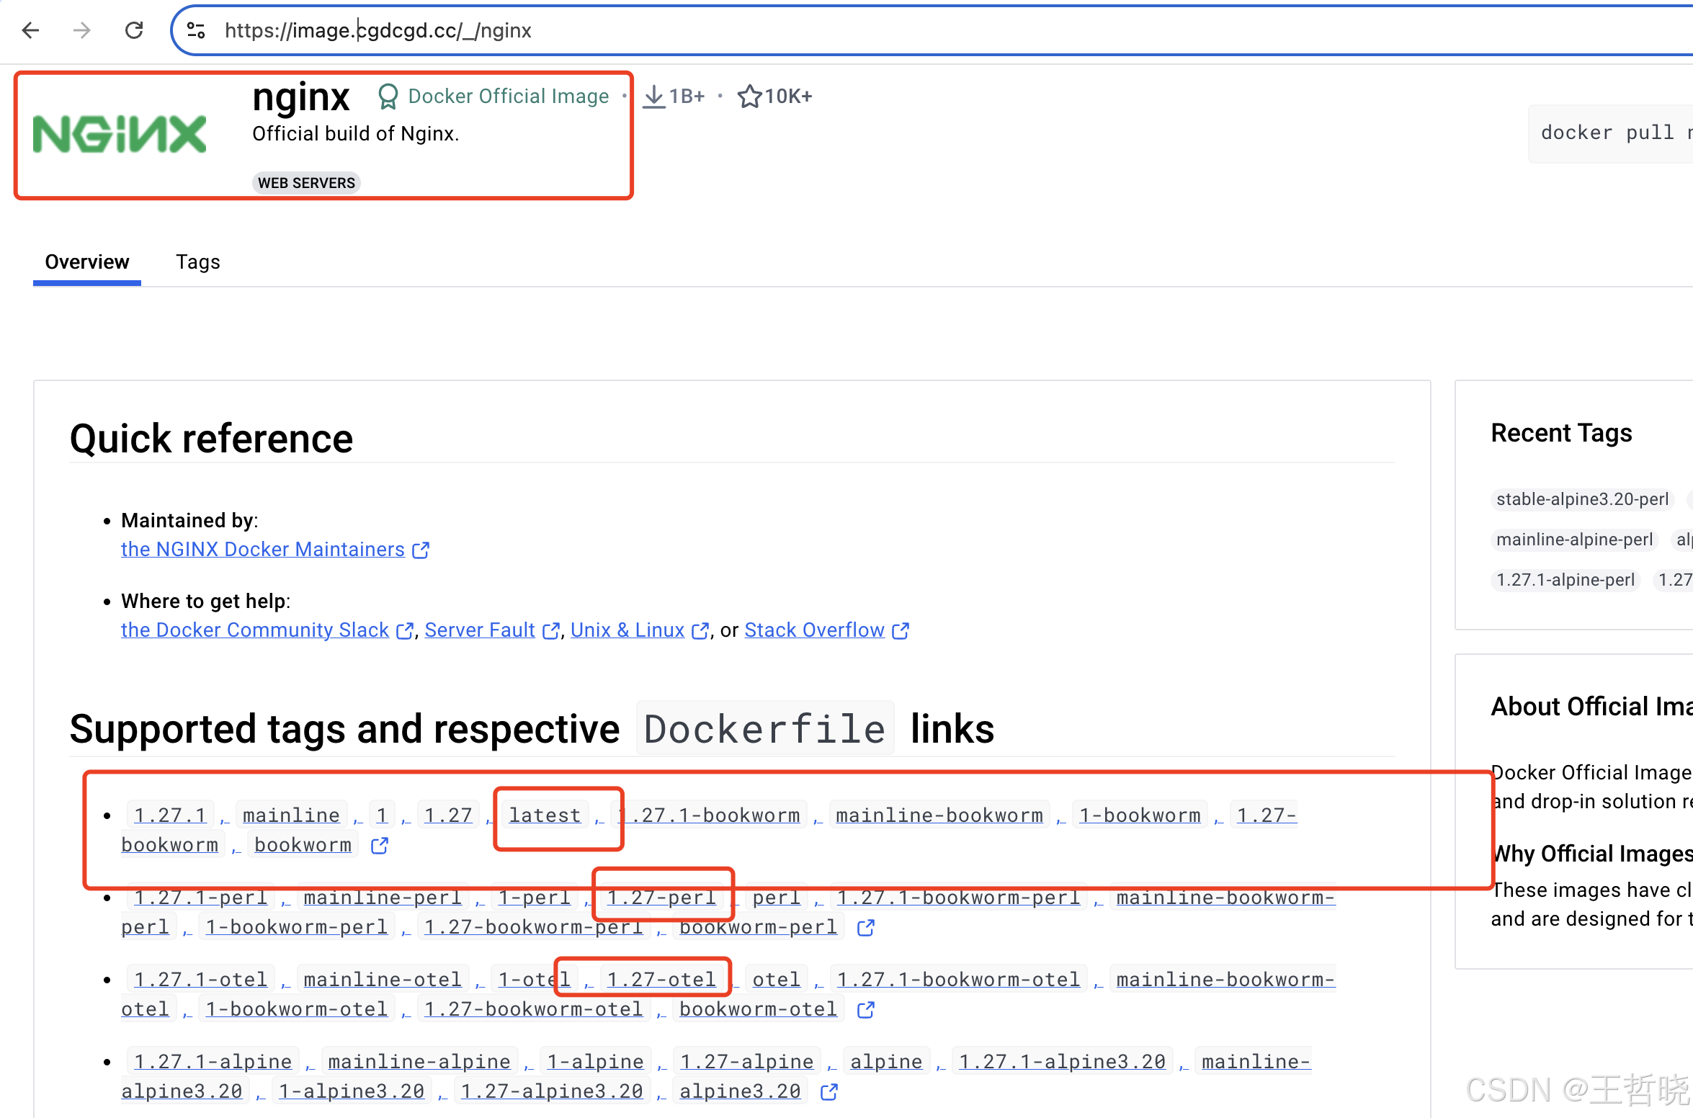
Task: Open the mainline-otel tag link
Action: pos(383,980)
